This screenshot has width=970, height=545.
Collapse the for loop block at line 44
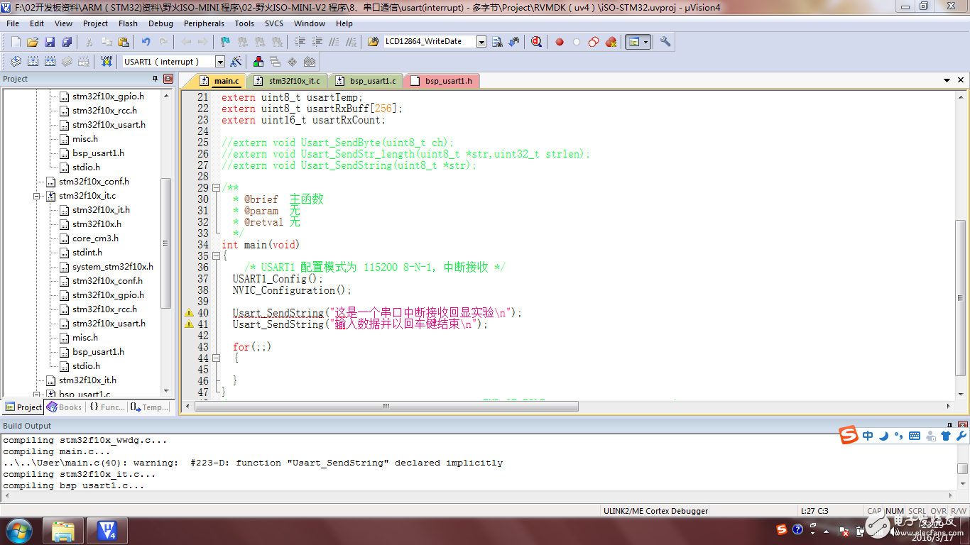point(216,358)
